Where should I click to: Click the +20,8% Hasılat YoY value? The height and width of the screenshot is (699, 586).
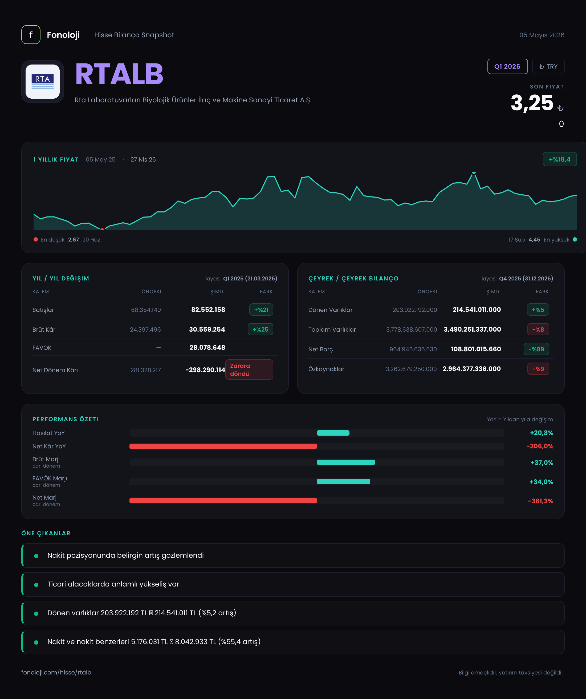(542, 433)
